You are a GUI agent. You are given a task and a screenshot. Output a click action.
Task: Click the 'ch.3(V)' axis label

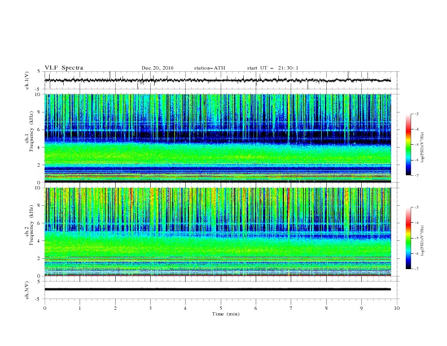(28, 290)
